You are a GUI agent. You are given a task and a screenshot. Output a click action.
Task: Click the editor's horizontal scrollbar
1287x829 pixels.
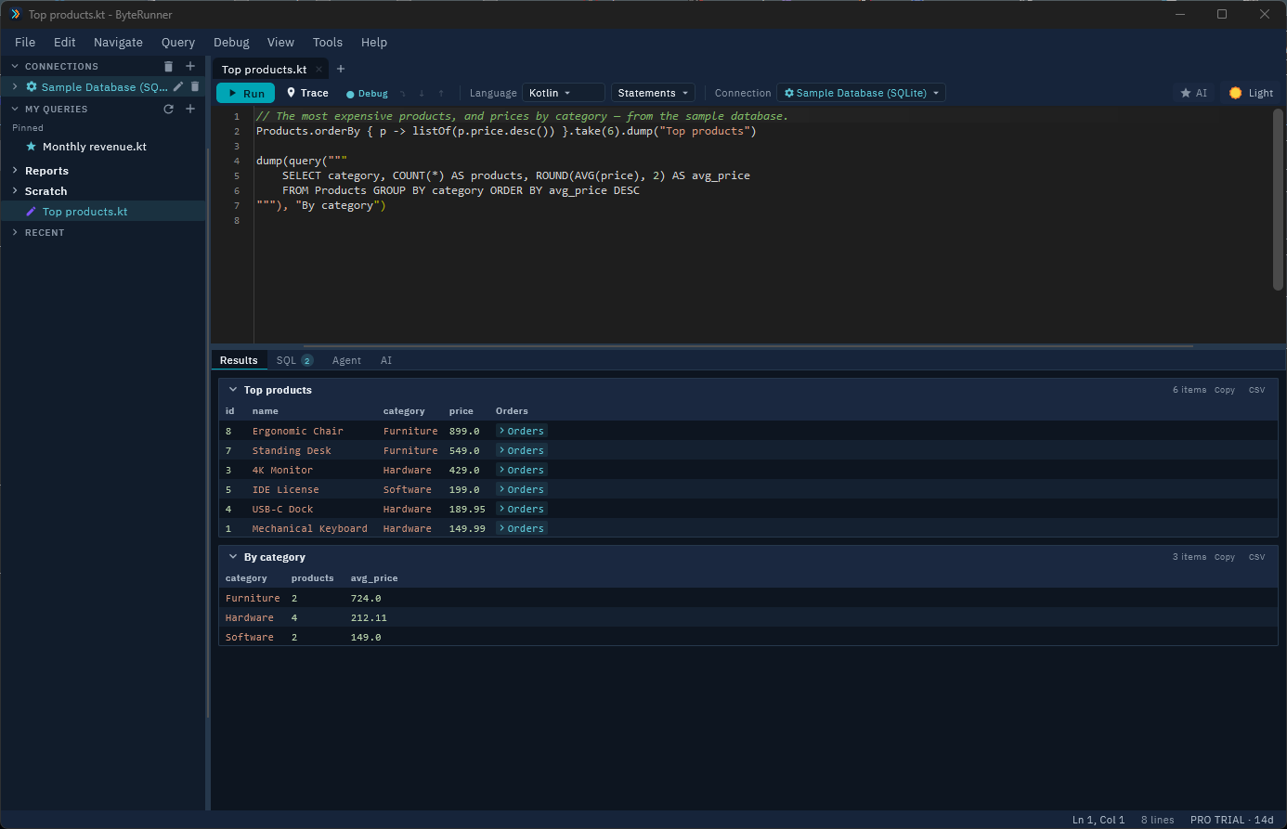(747, 346)
